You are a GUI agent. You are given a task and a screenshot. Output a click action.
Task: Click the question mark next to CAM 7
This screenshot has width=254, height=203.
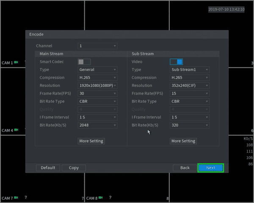tap(26, 198)
